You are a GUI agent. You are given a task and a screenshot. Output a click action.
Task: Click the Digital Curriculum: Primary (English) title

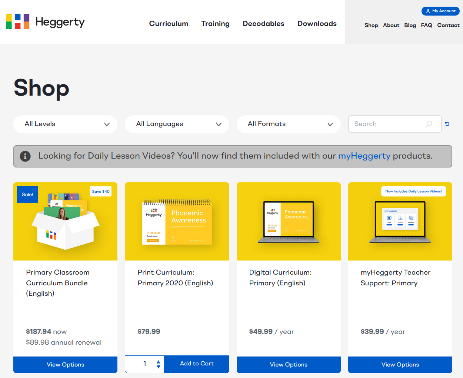[x=280, y=278]
